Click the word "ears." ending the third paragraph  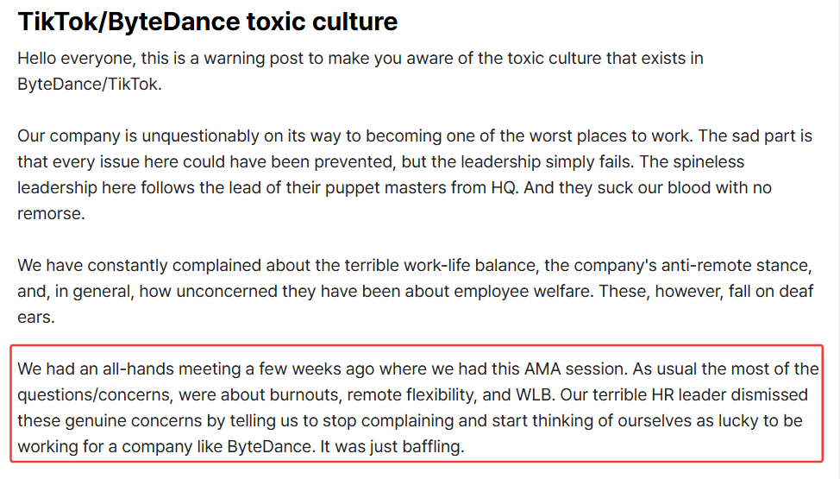click(x=36, y=317)
